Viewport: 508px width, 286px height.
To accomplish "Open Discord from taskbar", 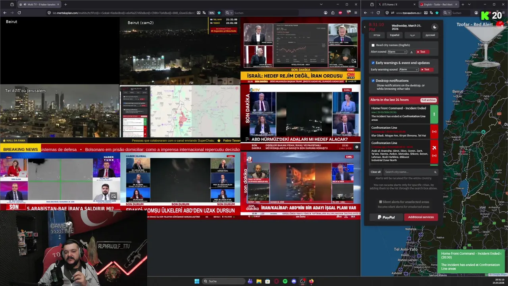I will pos(294,281).
